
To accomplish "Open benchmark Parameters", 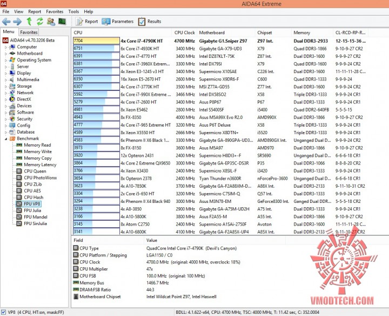I will pos(118,22).
